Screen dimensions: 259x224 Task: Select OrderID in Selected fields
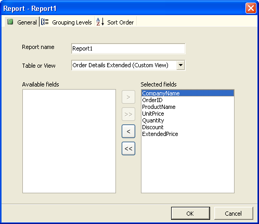click(x=188, y=100)
